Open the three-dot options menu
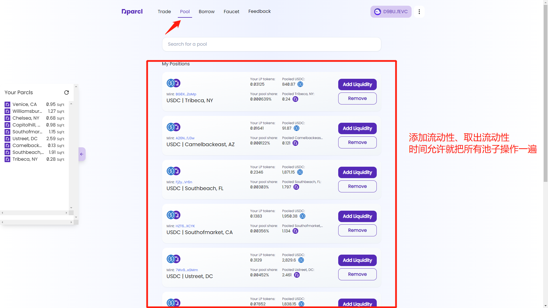The image size is (548, 308). point(419,12)
